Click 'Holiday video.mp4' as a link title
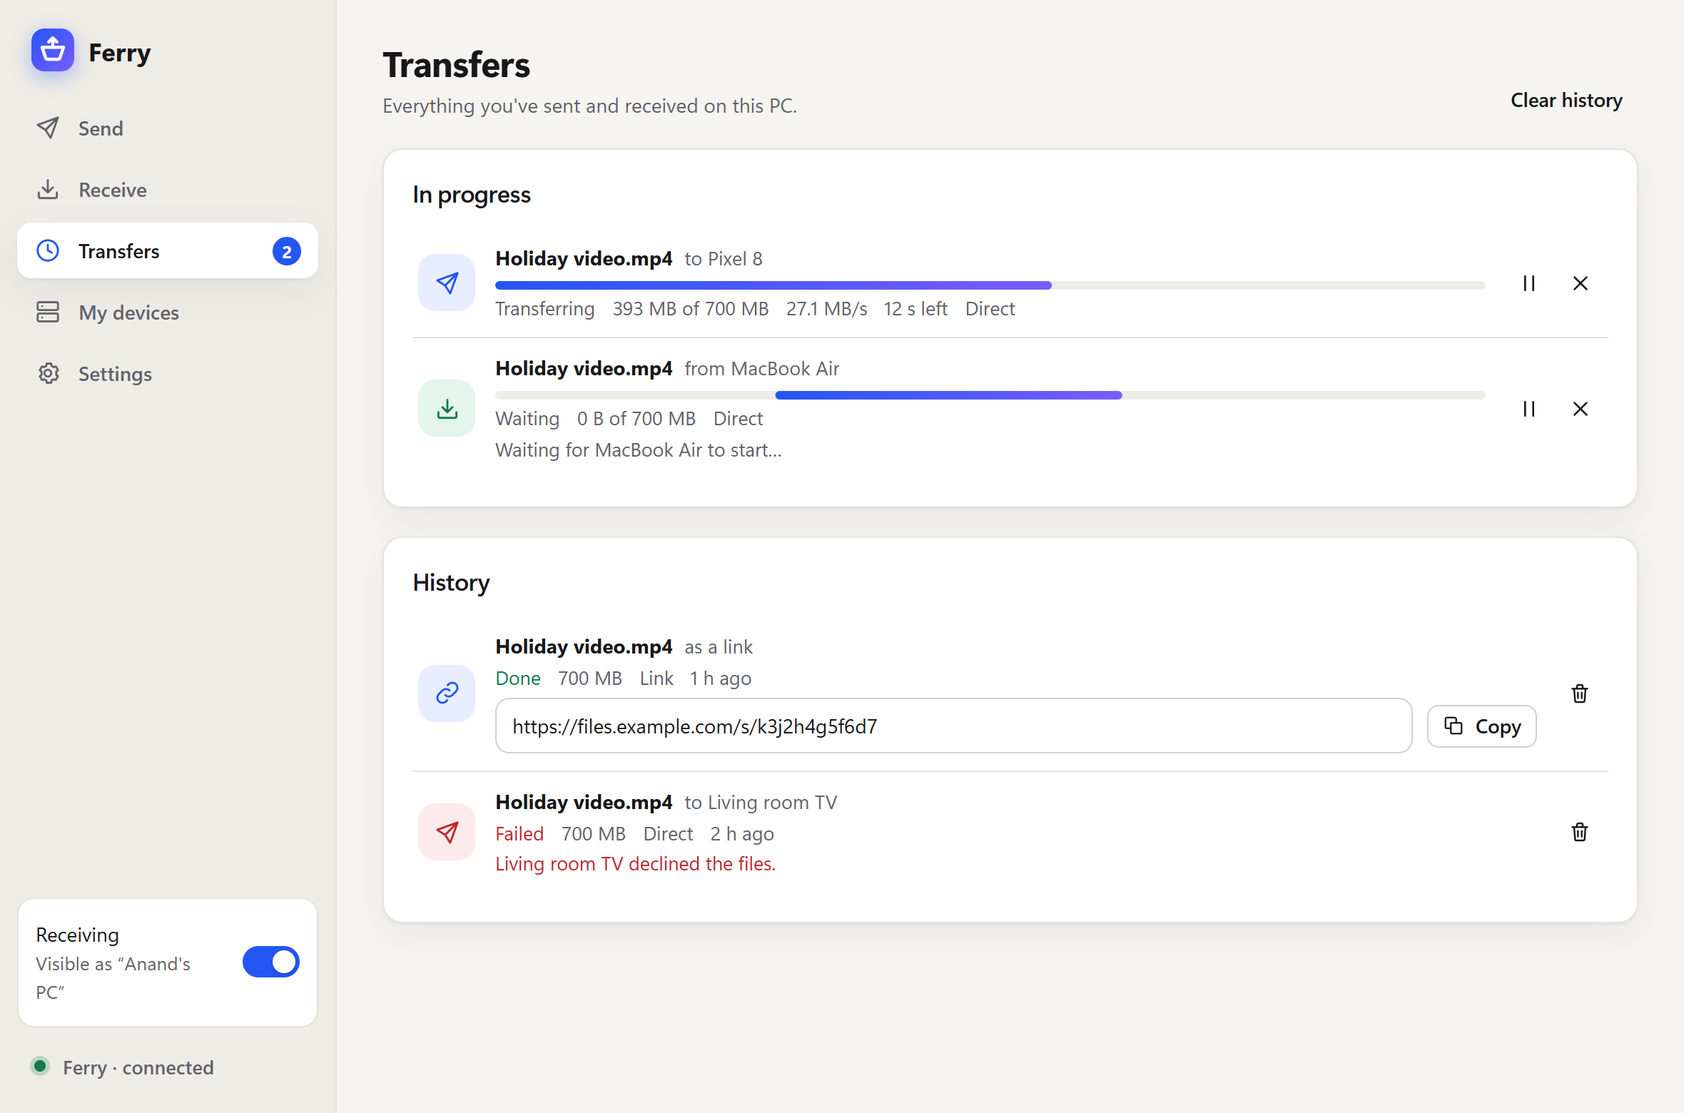This screenshot has width=1684, height=1113. (x=584, y=647)
